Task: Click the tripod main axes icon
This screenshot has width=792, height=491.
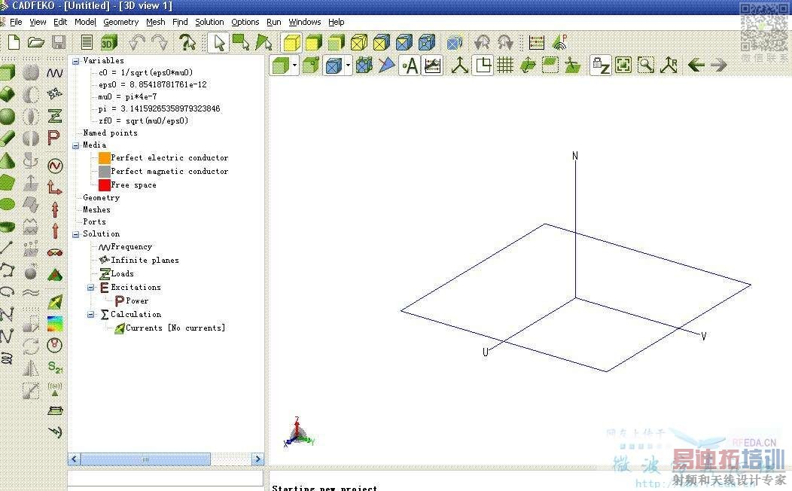Action: pyautogui.click(x=460, y=66)
